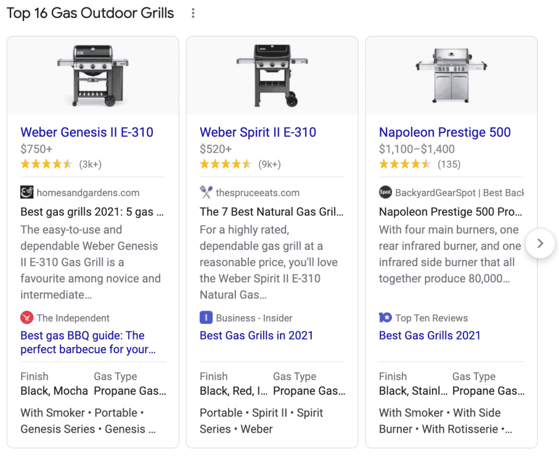The image size is (559, 459).
Task: Open the Napoleon Prestige 500 product page
Action: pos(444,132)
